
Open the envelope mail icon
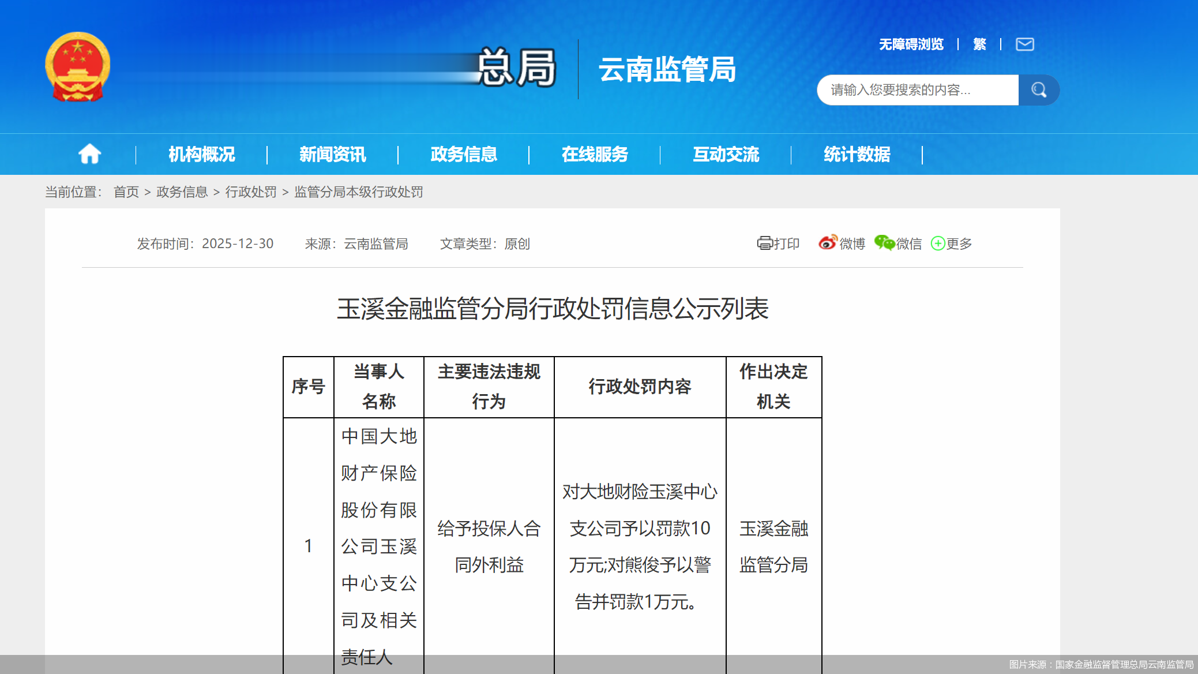point(1024,44)
